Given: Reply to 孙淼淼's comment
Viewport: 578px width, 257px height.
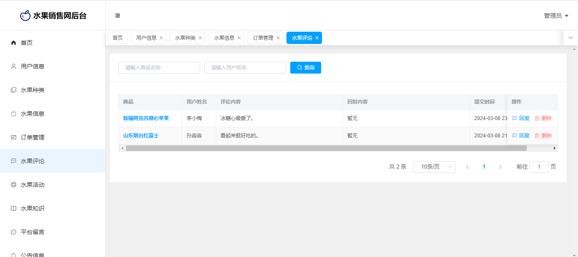Looking at the screenshot, I should tap(521, 136).
